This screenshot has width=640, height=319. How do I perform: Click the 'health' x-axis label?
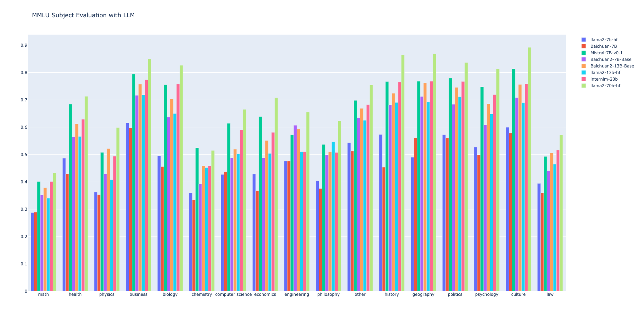click(75, 294)
